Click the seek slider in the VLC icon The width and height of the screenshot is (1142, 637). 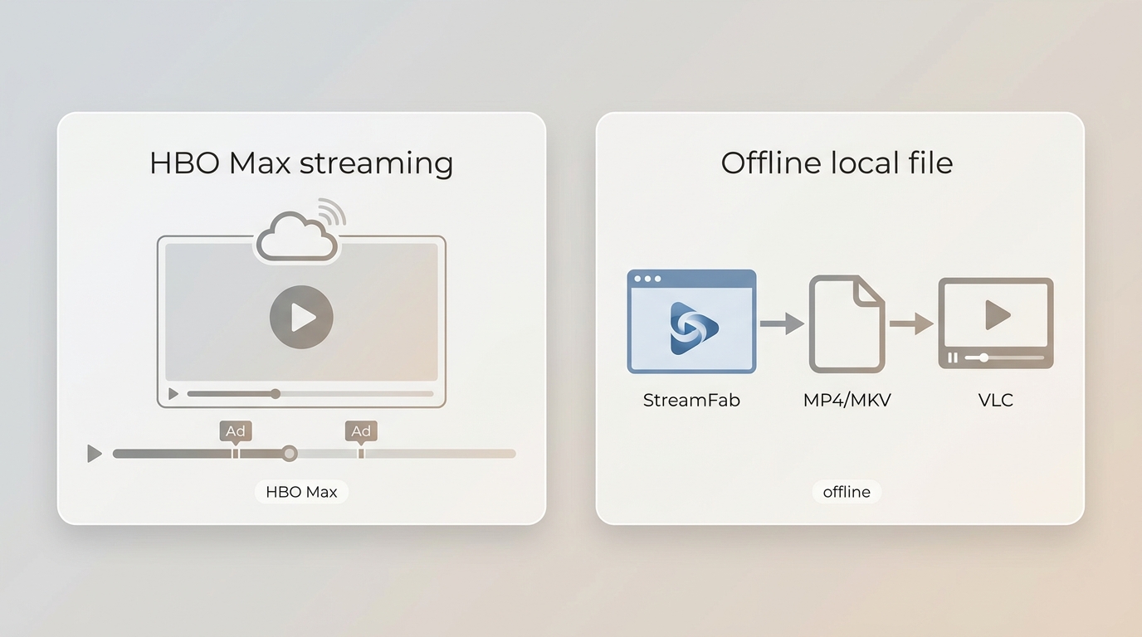coord(1004,357)
